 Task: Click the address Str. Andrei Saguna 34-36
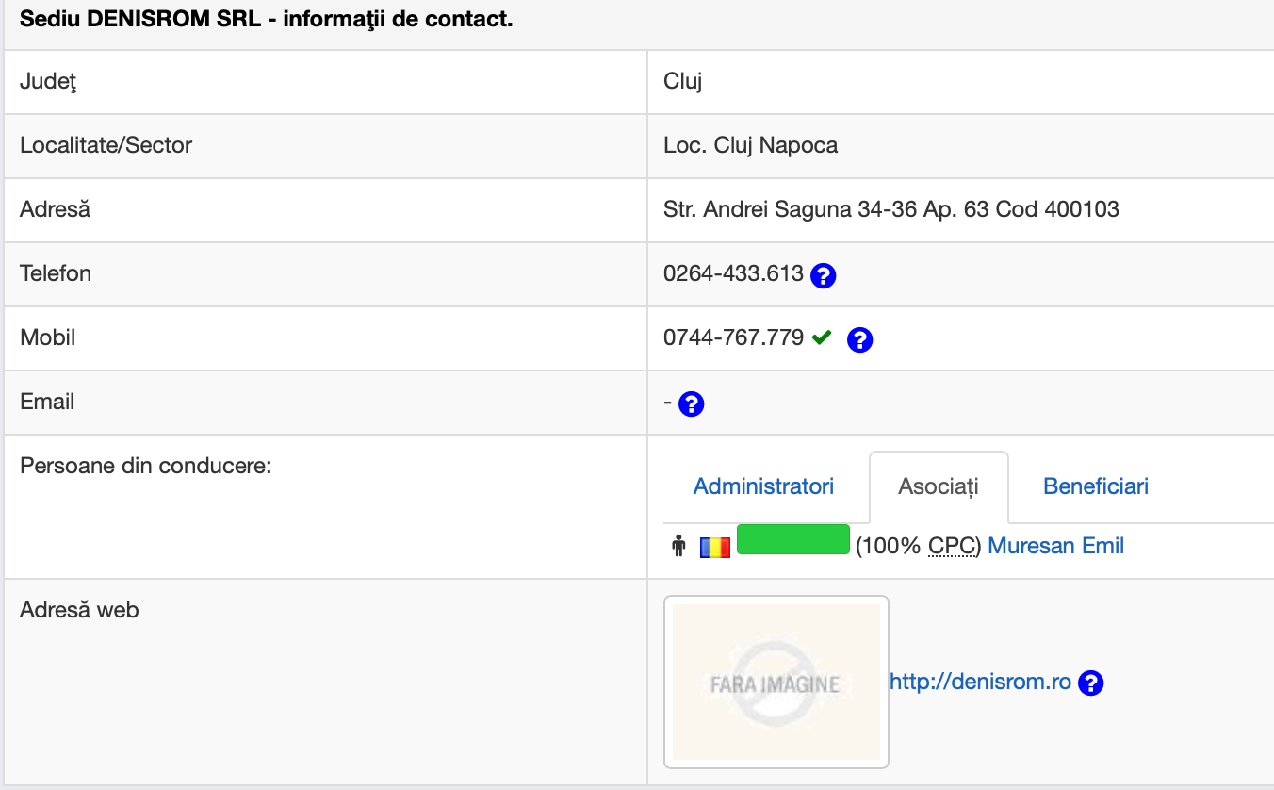coord(891,209)
